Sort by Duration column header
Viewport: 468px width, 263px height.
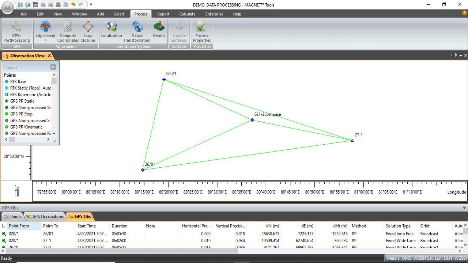[127, 226]
